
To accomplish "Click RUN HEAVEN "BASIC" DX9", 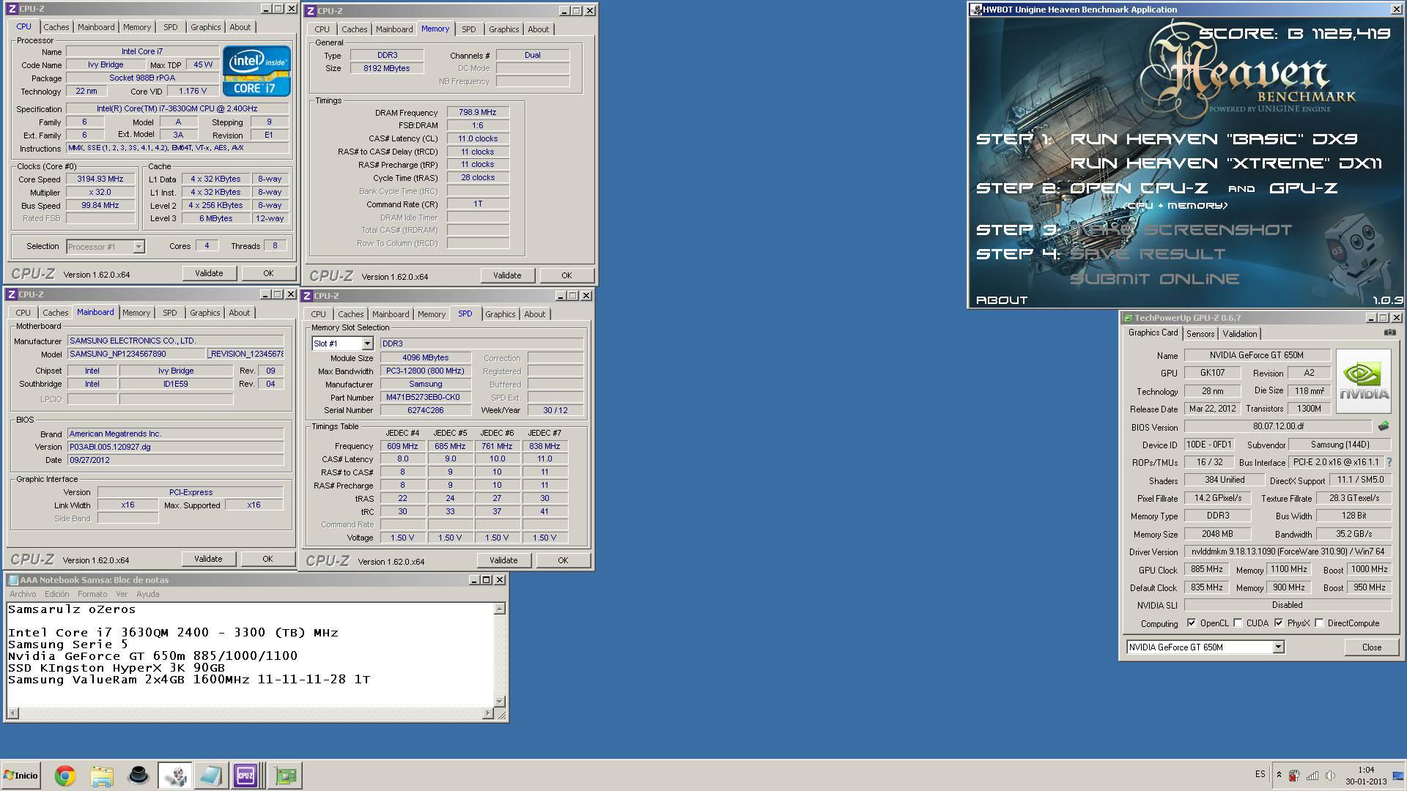I will pyautogui.click(x=1214, y=139).
